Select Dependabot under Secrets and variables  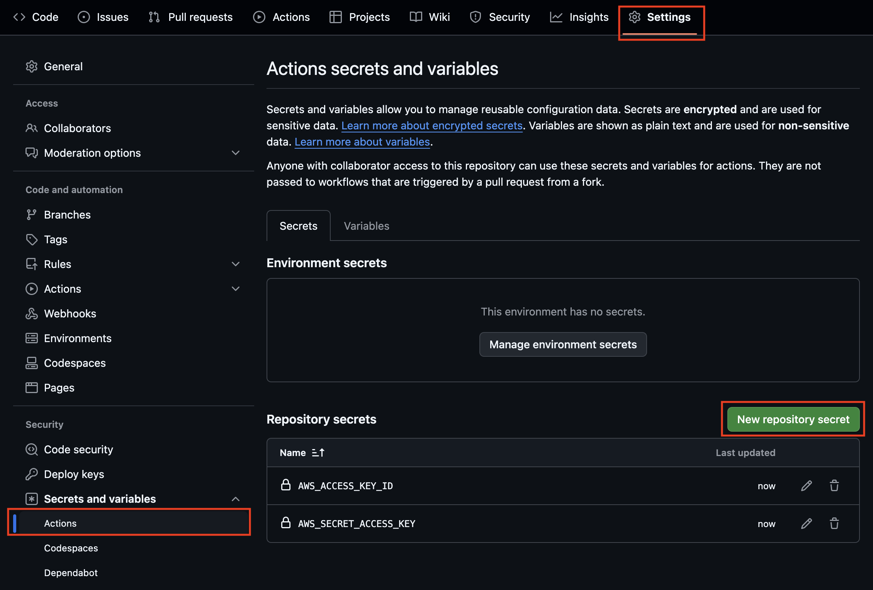71,573
